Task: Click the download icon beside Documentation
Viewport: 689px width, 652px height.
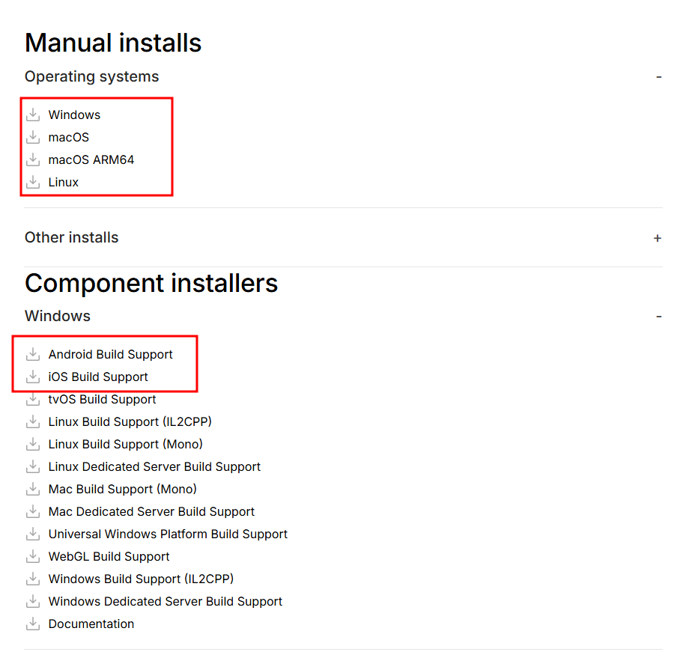Action: pos(33,624)
